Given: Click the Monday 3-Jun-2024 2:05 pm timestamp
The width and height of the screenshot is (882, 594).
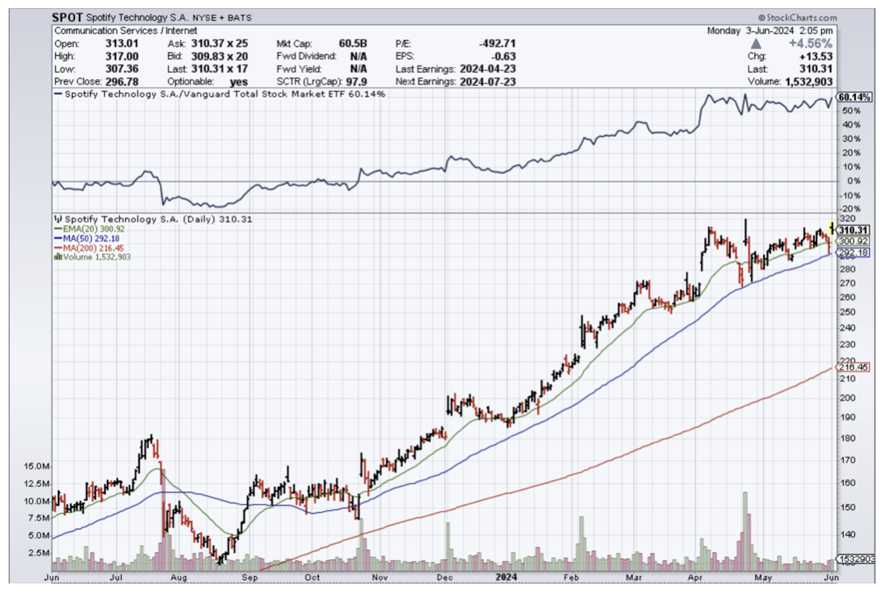Looking at the screenshot, I should click(x=770, y=31).
